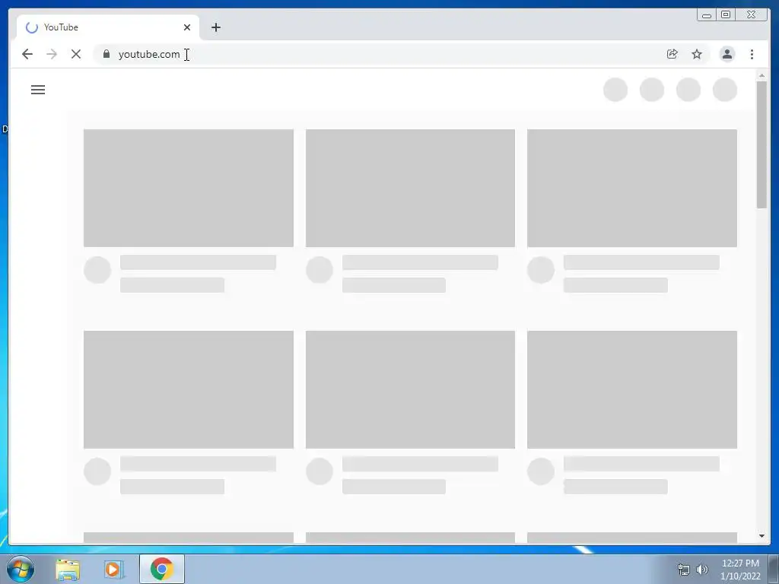
Task: Open Windows Explorer from taskbar
Action: point(68,569)
